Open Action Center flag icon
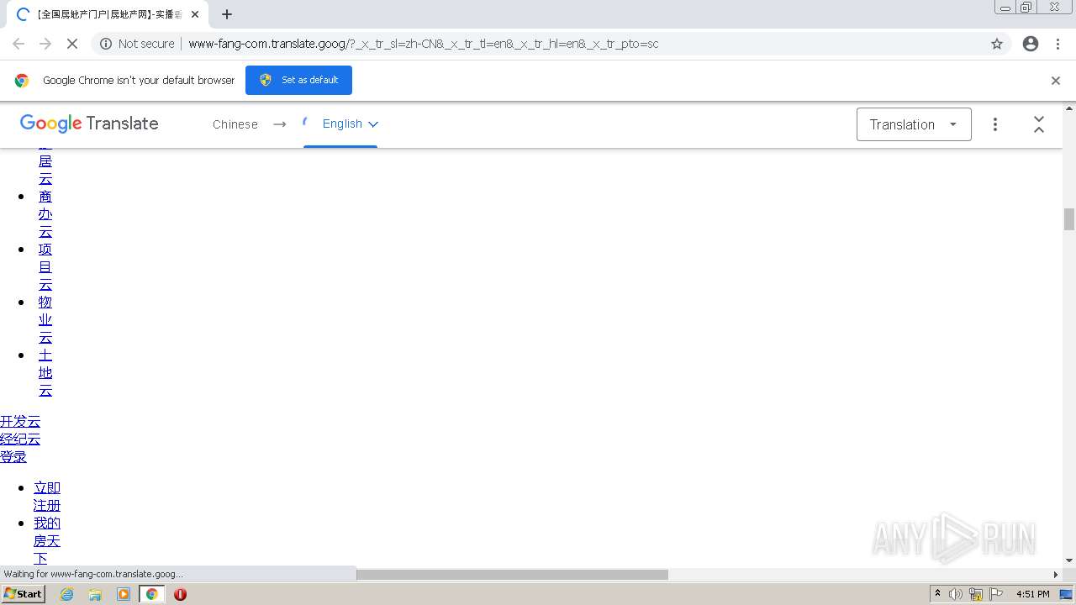 pyautogui.click(x=996, y=594)
